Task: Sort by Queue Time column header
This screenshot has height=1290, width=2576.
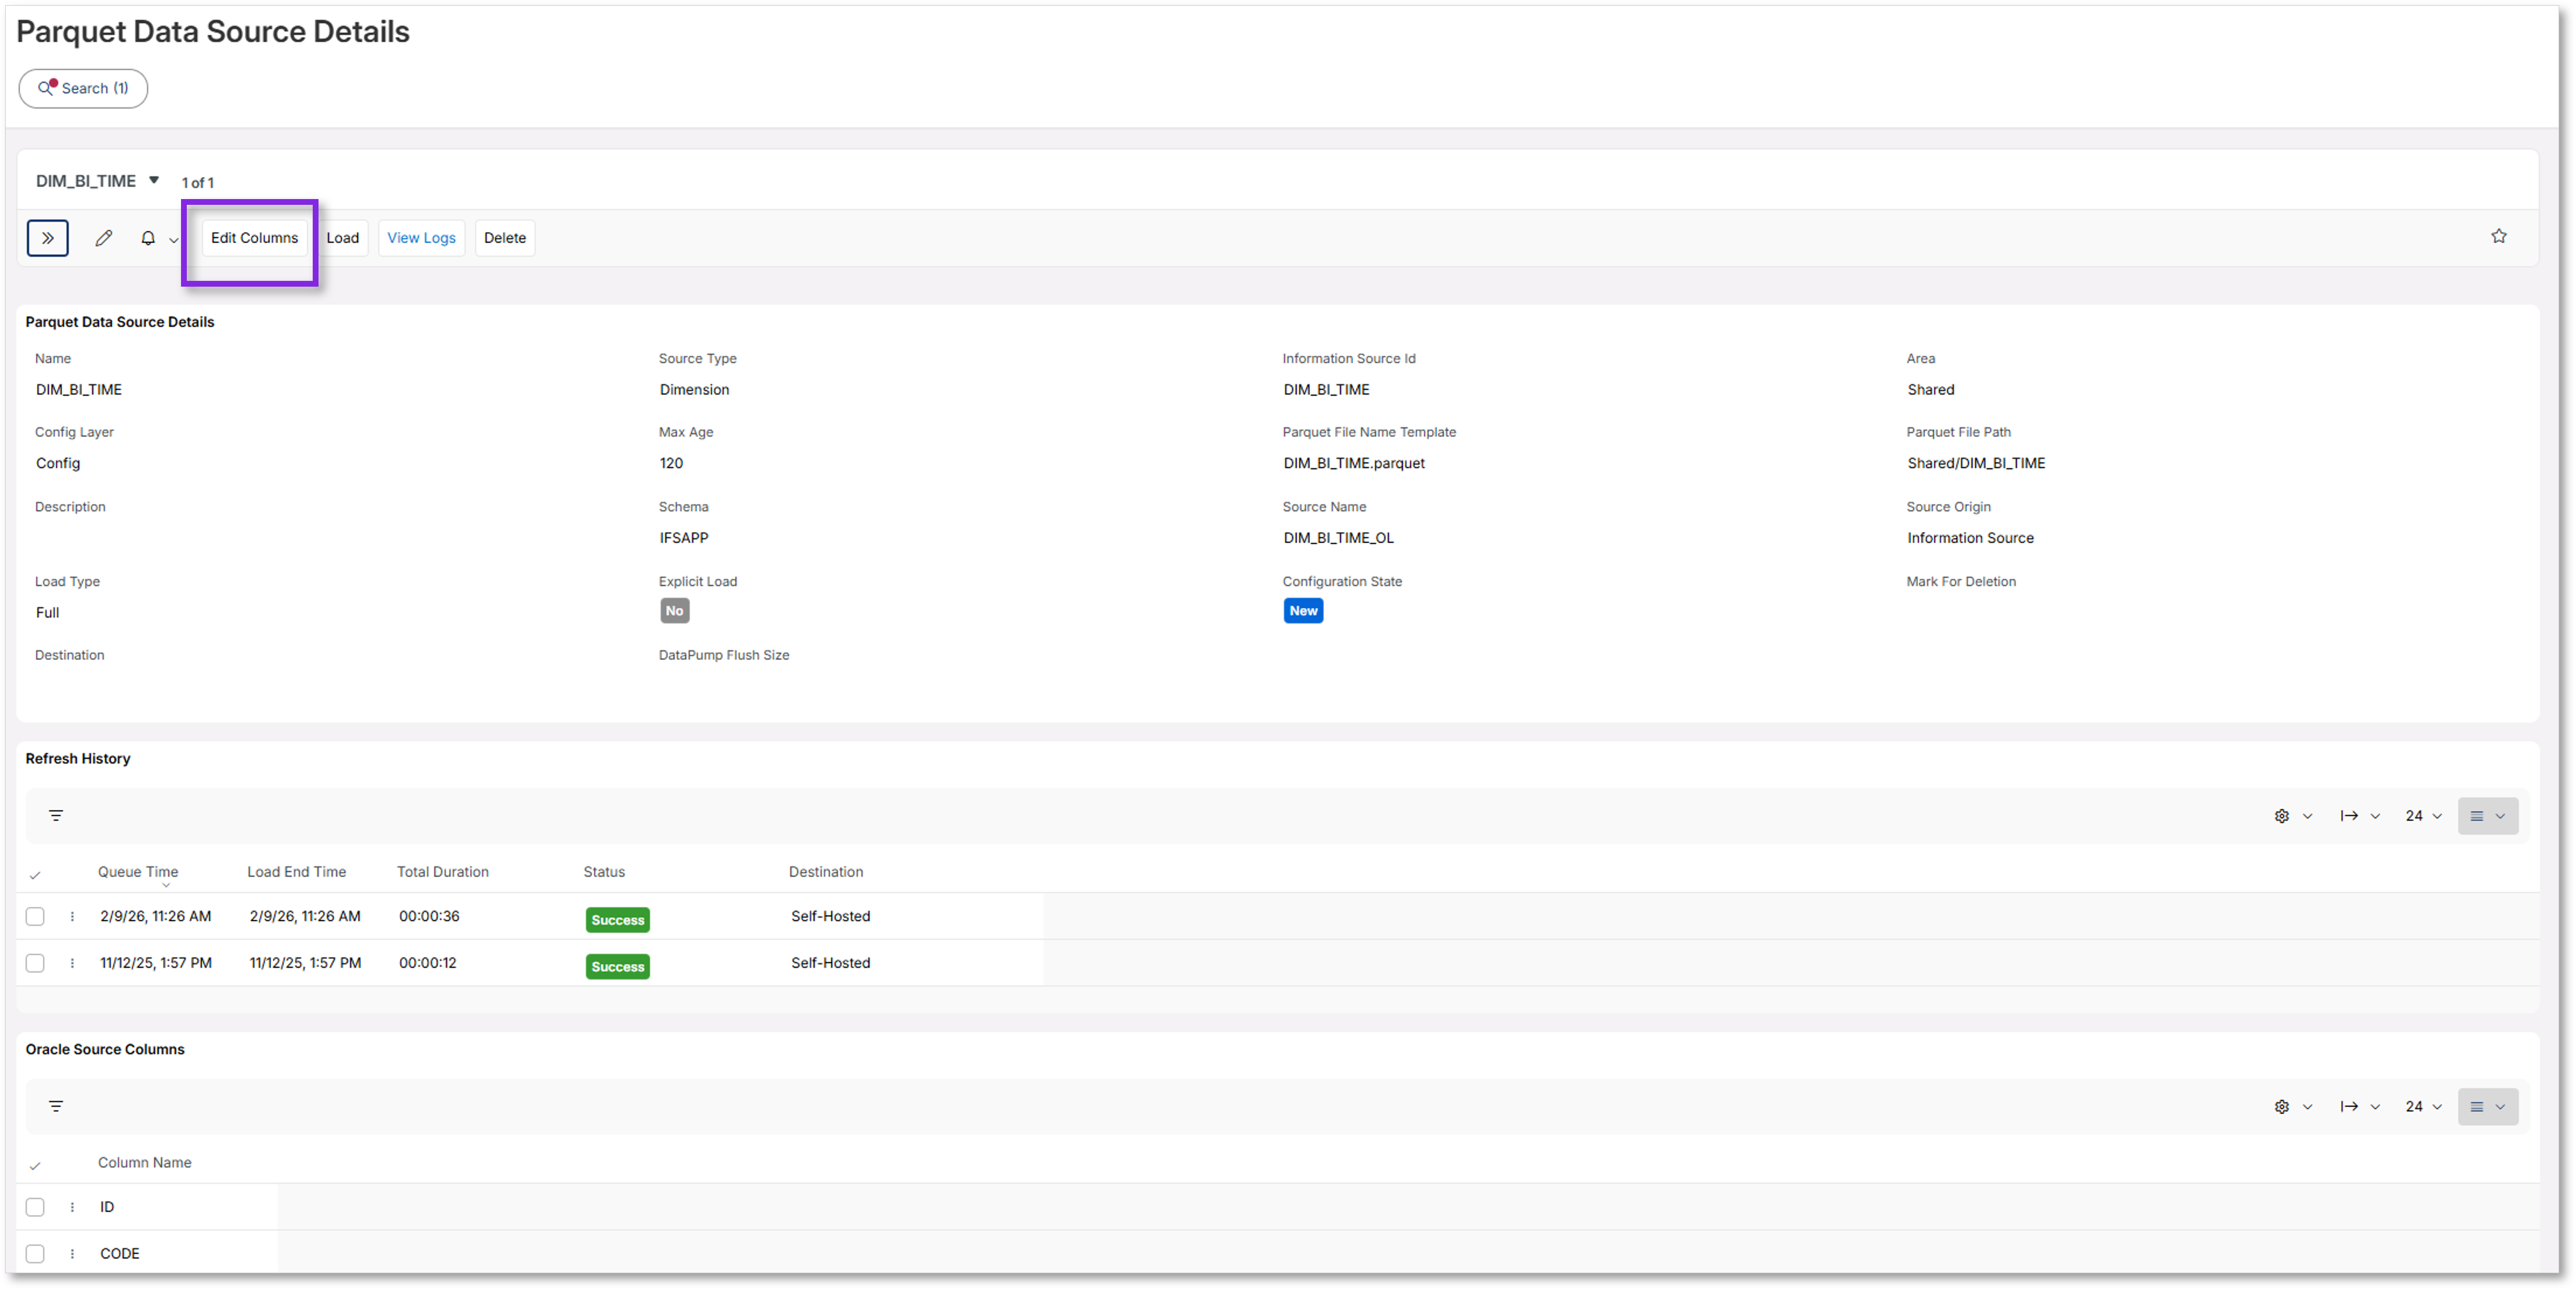Action: click(138, 872)
